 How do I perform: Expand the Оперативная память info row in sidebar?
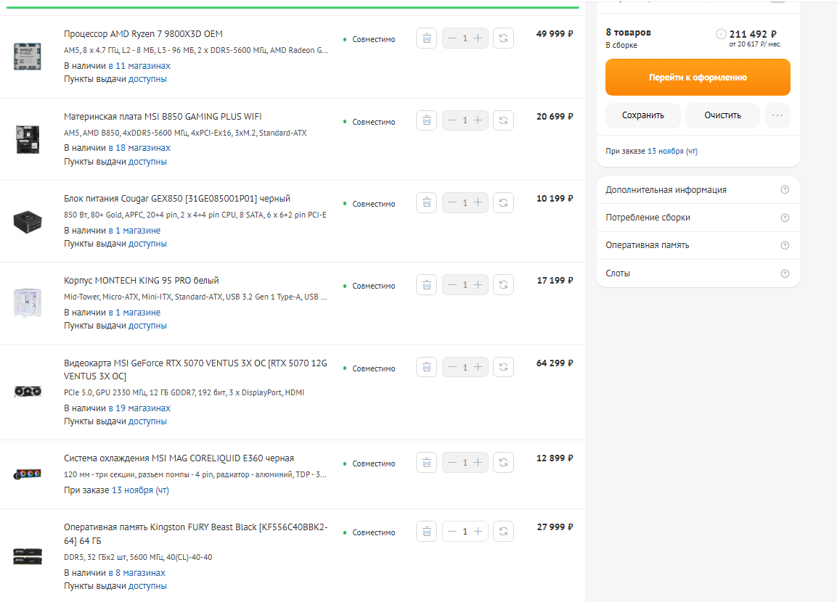[647, 245]
